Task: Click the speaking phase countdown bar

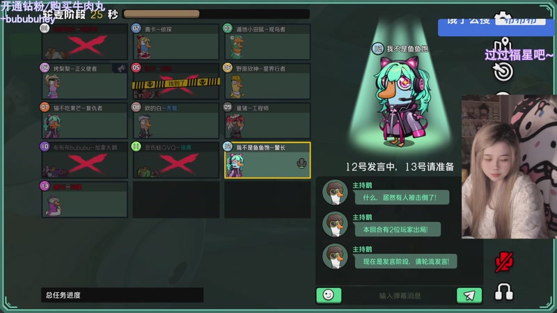Action: [x=216, y=14]
